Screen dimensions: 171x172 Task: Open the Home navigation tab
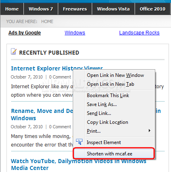[x=12, y=9]
